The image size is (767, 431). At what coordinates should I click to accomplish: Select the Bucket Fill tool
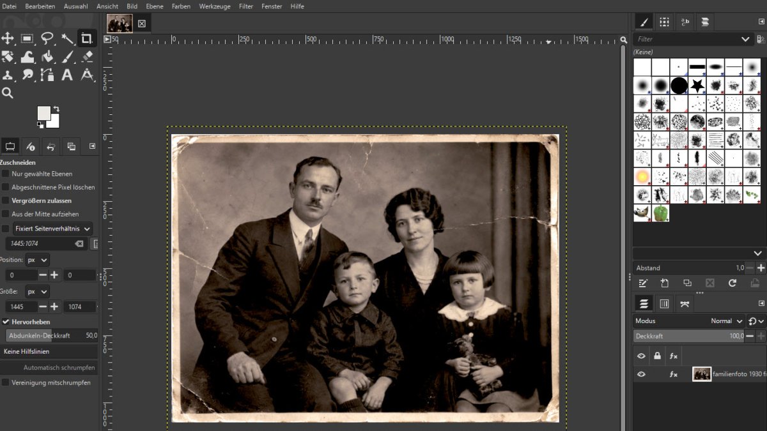(47, 57)
